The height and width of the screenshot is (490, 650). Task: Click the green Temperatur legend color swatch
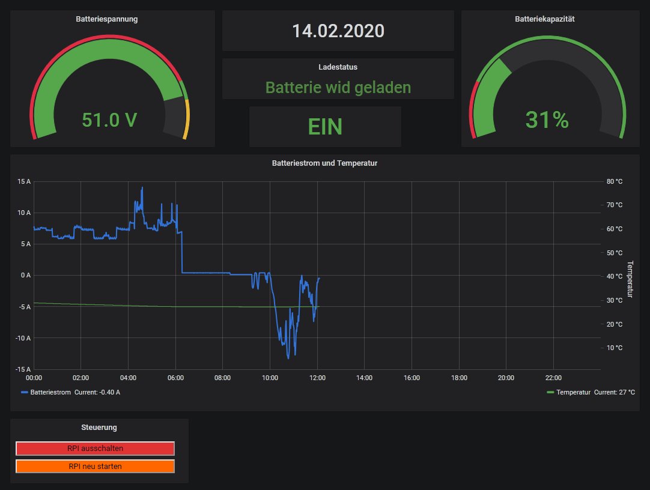[551, 392]
